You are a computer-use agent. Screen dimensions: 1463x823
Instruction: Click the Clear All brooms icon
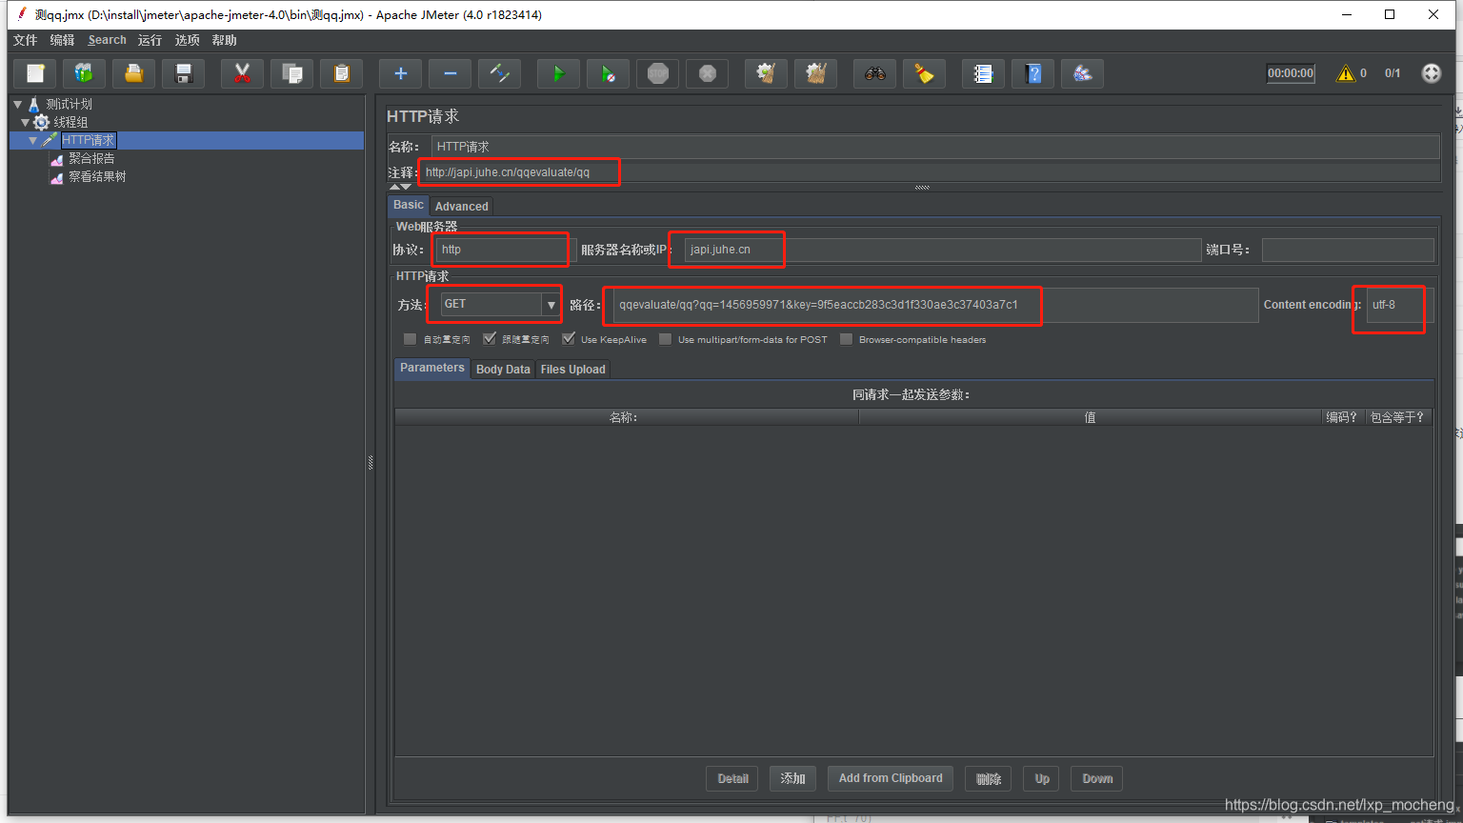coord(815,73)
